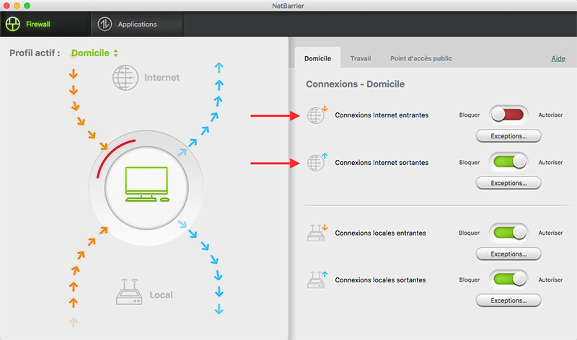Screen dimensions: 577x340
Task: Select the Travail tab
Action: (x=361, y=58)
